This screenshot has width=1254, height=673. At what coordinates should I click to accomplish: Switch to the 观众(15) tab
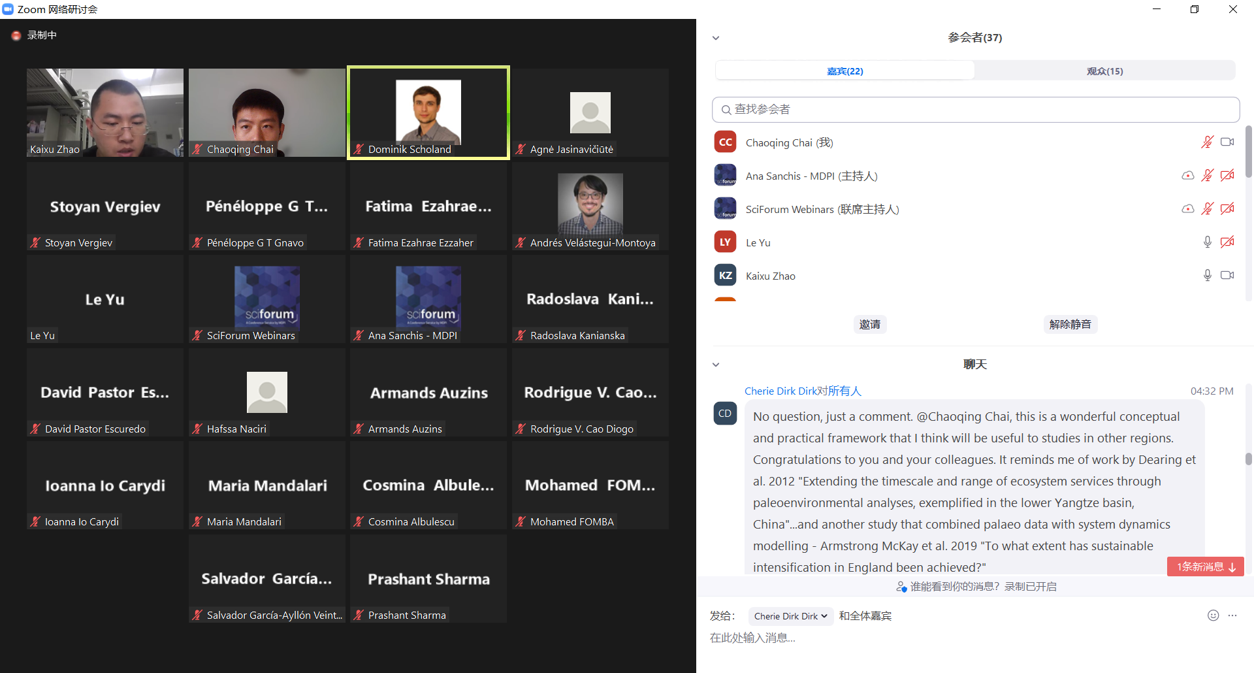coord(1104,71)
